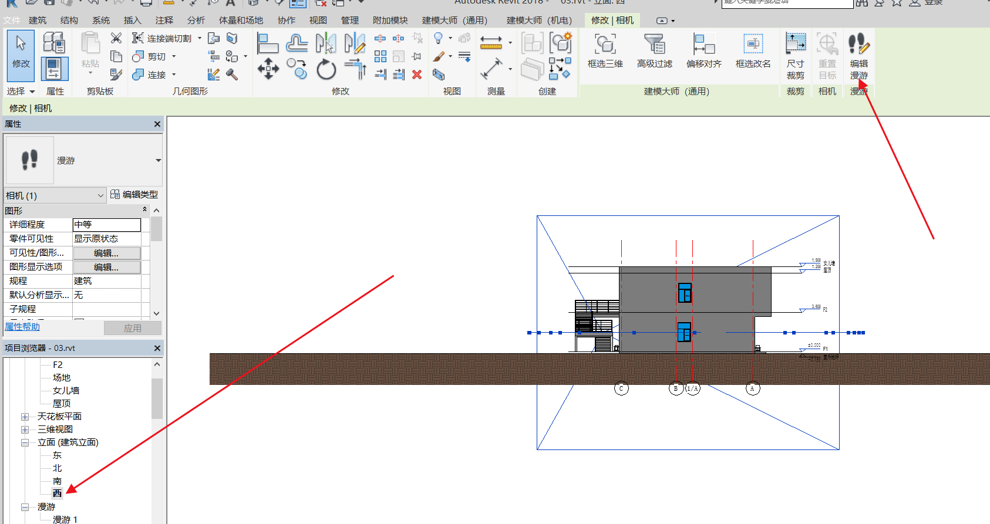The image size is (990, 524).
Task: Collapse the 立面 (建筑立面) tree node
Action: click(25, 442)
